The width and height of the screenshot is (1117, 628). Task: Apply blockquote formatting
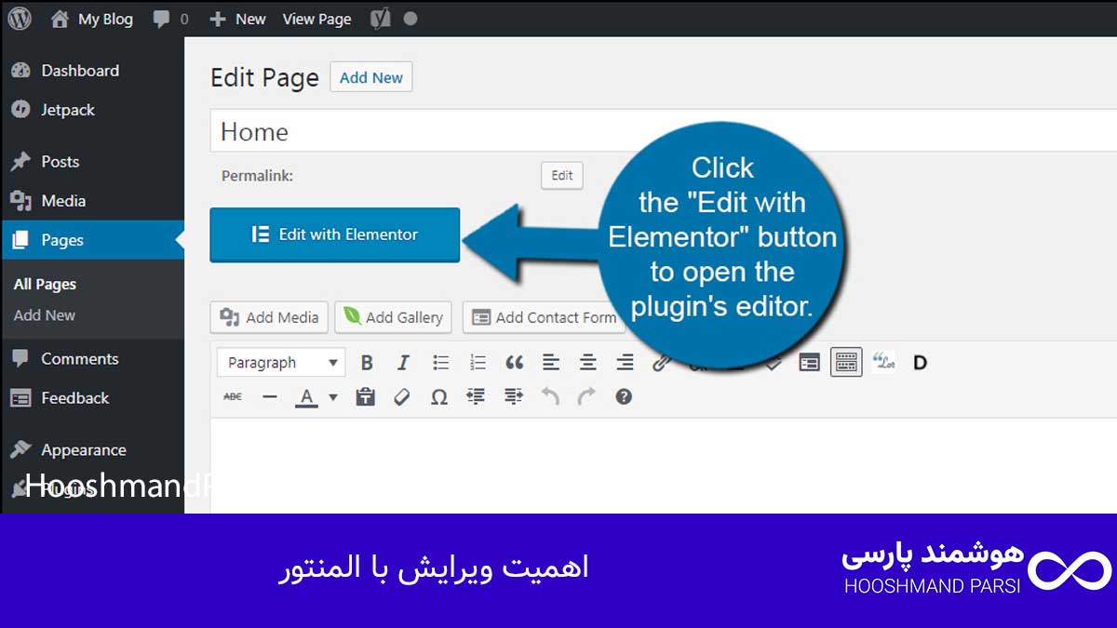point(514,363)
